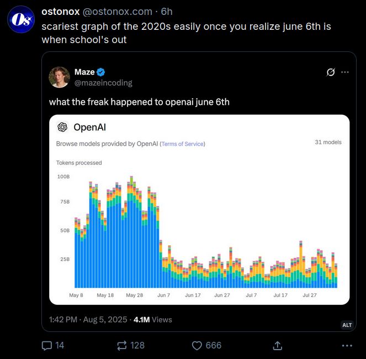
Task: Click Maze's profile photo
Action: 59,77
